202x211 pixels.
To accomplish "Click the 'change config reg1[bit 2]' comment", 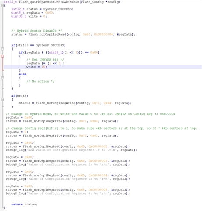I will (x=101, y=128).
